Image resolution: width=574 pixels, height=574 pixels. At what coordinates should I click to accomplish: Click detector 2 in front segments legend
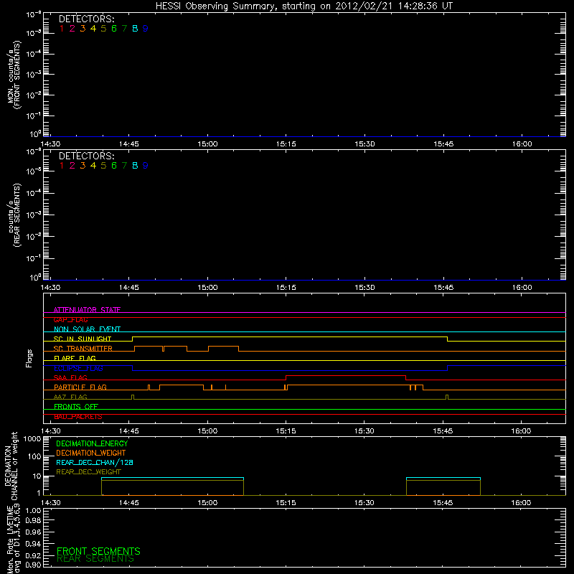tap(72, 29)
